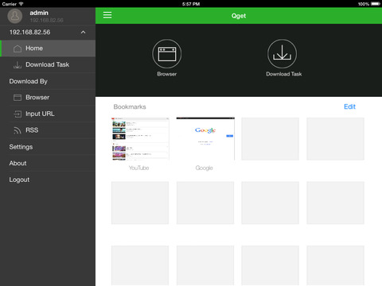Click the download arrow icon beside Download Task
Screen dimensions: 382x286
[18, 65]
